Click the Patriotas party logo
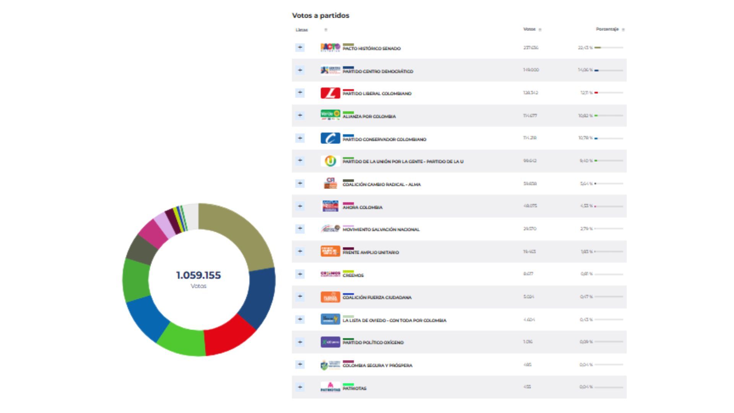 point(330,387)
